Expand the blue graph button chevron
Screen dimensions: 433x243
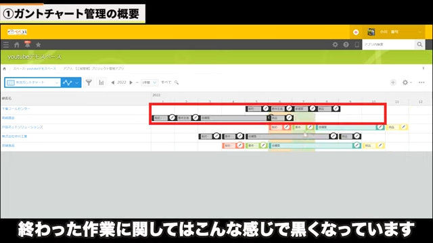pyautogui.click(x=76, y=82)
